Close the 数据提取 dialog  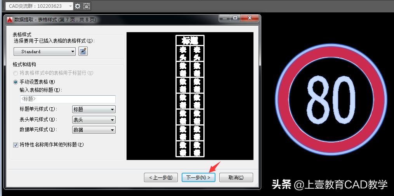coord(250,18)
